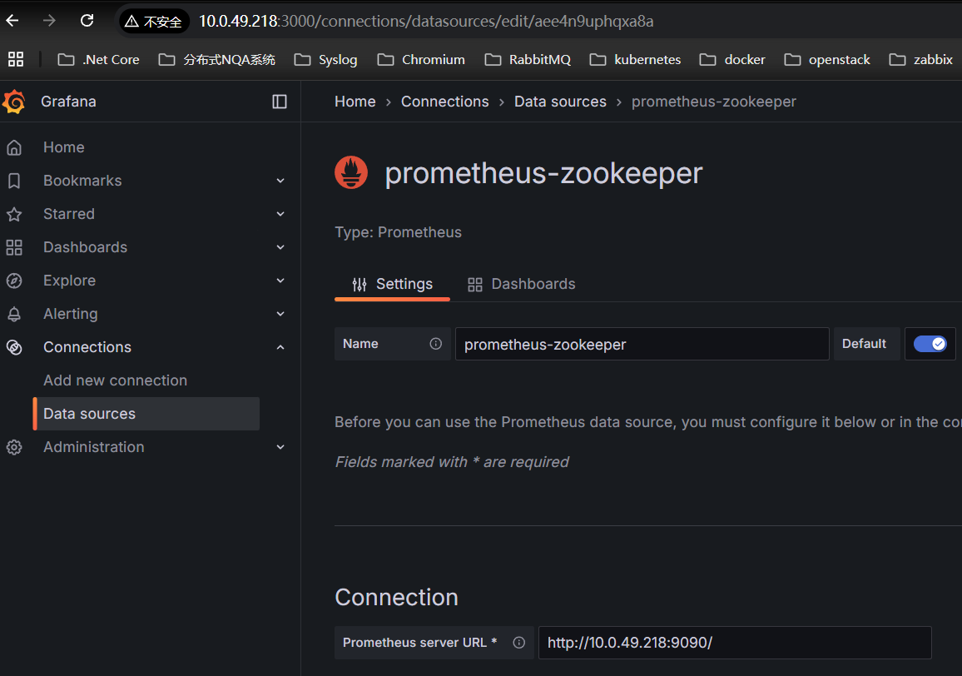Expand the Dashboards section chevron
This screenshot has width=962, height=676.
[280, 246]
